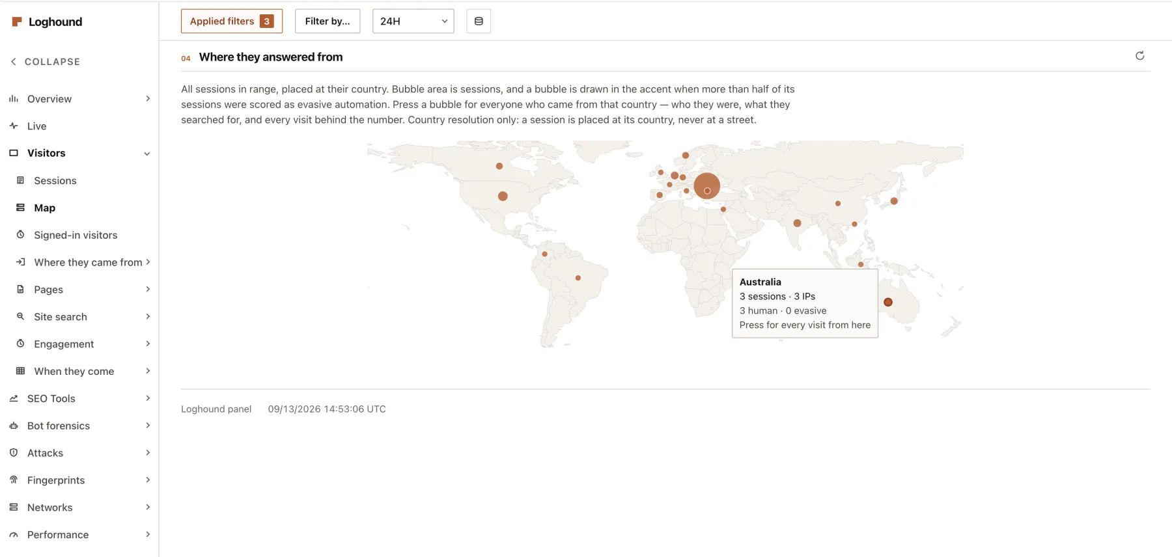Click the Networks server icon

click(x=14, y=508)
